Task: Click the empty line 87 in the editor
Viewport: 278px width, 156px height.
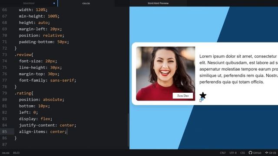Action: (71, 144)
